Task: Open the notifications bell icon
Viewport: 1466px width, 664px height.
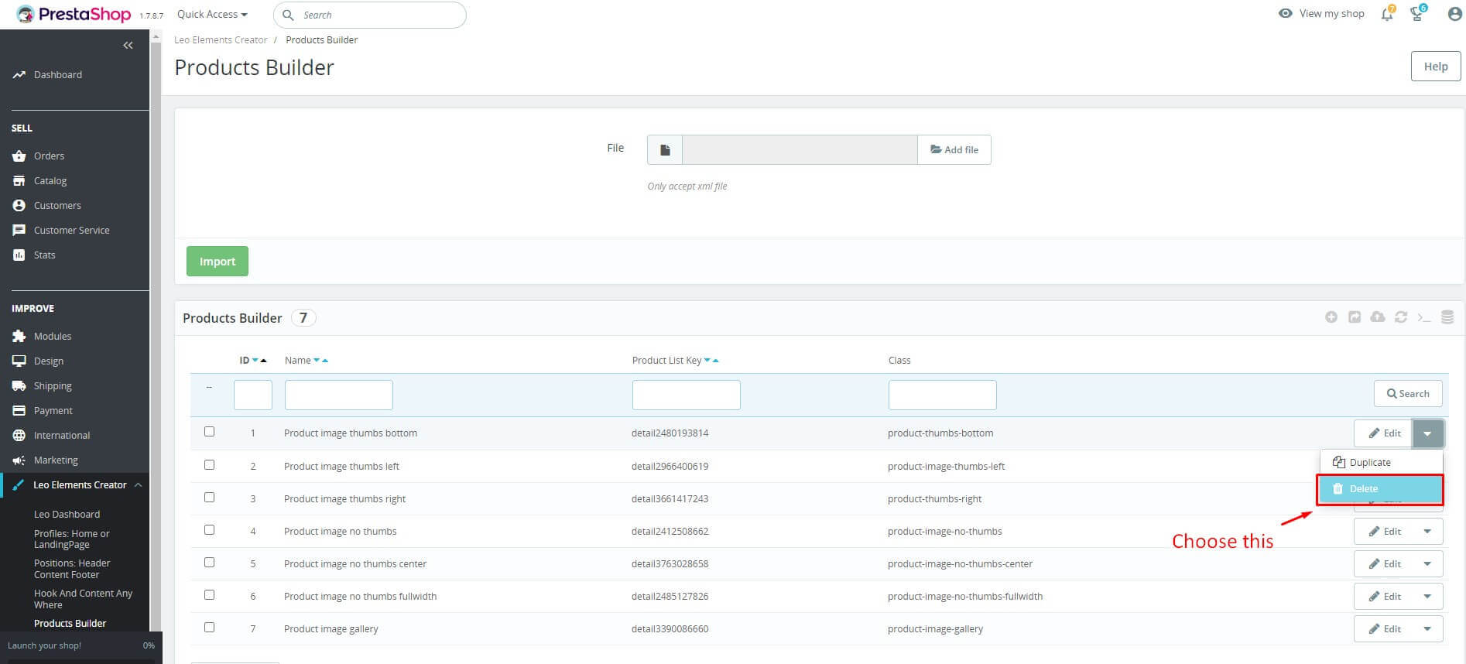Action: click(x=1387, y=14)
